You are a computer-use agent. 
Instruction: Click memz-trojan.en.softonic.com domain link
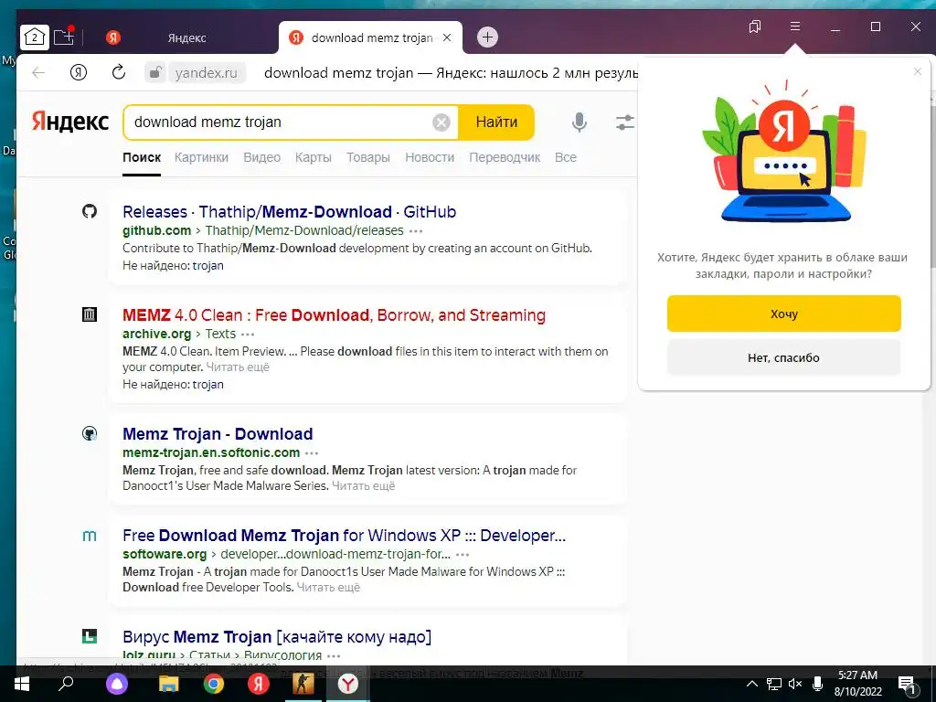211,452
